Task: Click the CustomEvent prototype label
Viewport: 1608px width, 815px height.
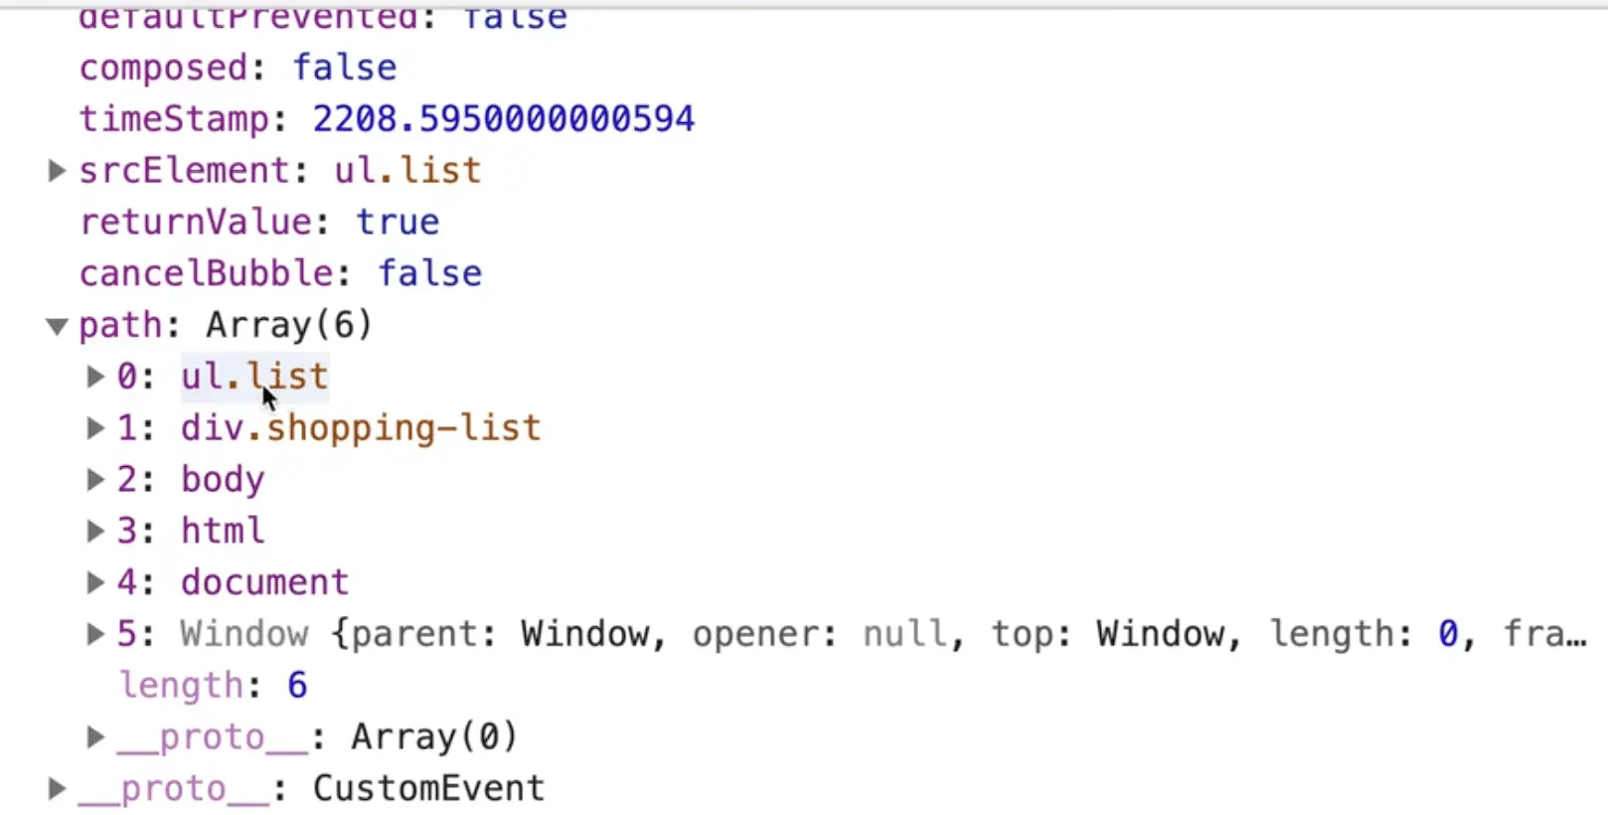Action: (428, 789)
